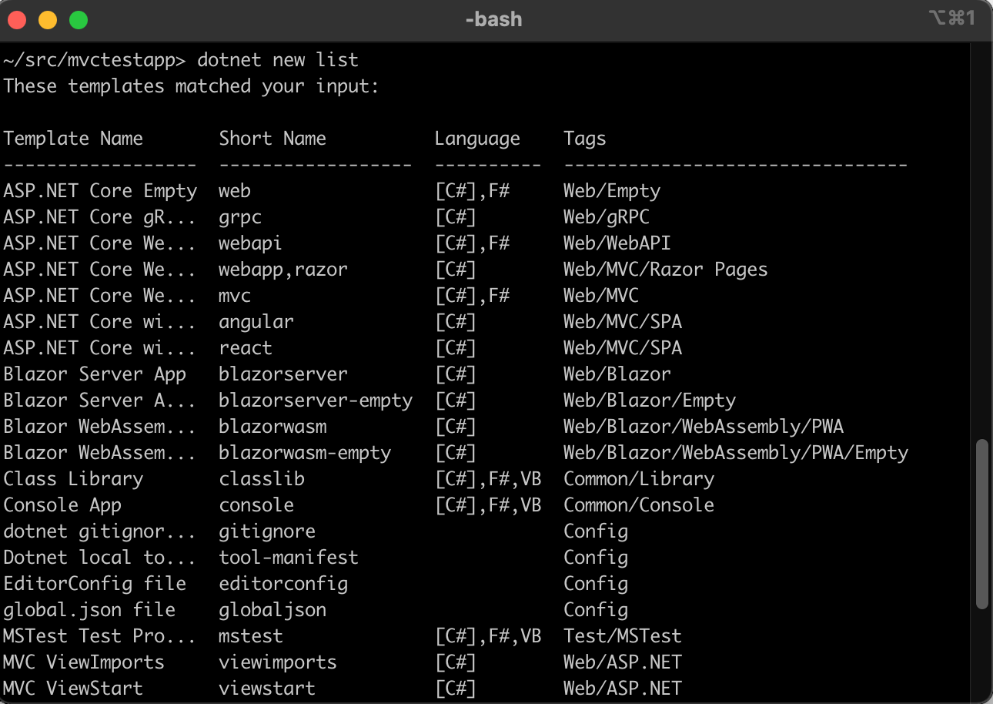Click 'dotnet gitignor...' template name
This screenshot has width=993, height=704.
pos(100,531)
